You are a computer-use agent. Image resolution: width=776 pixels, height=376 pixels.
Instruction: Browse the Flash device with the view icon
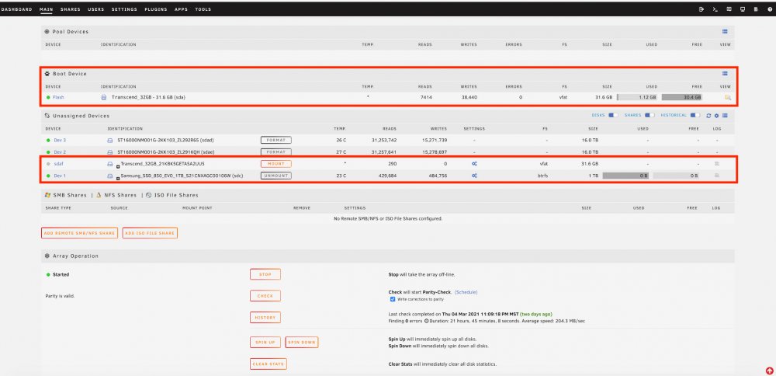(x=728, y=98)
